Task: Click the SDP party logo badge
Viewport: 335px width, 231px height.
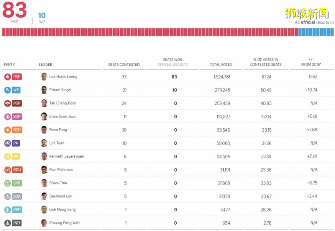Action: tap(13, 117)
